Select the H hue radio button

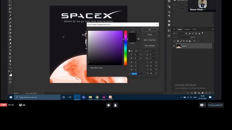coord(129,51)
